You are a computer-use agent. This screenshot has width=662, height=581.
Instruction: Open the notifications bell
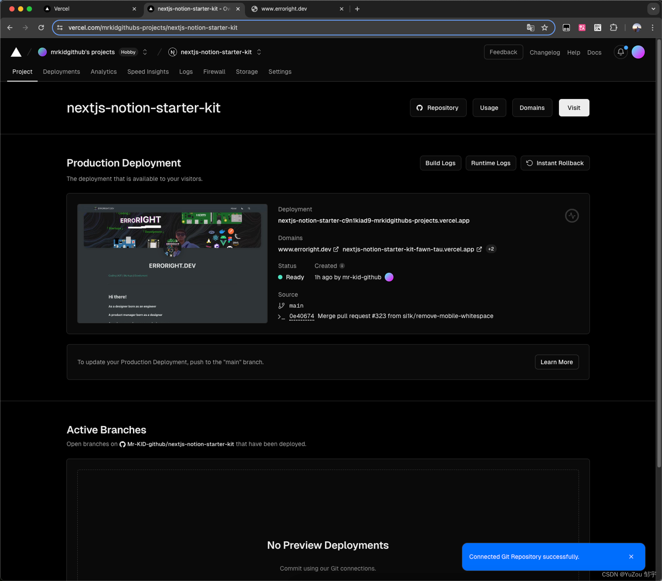(621, 52)
